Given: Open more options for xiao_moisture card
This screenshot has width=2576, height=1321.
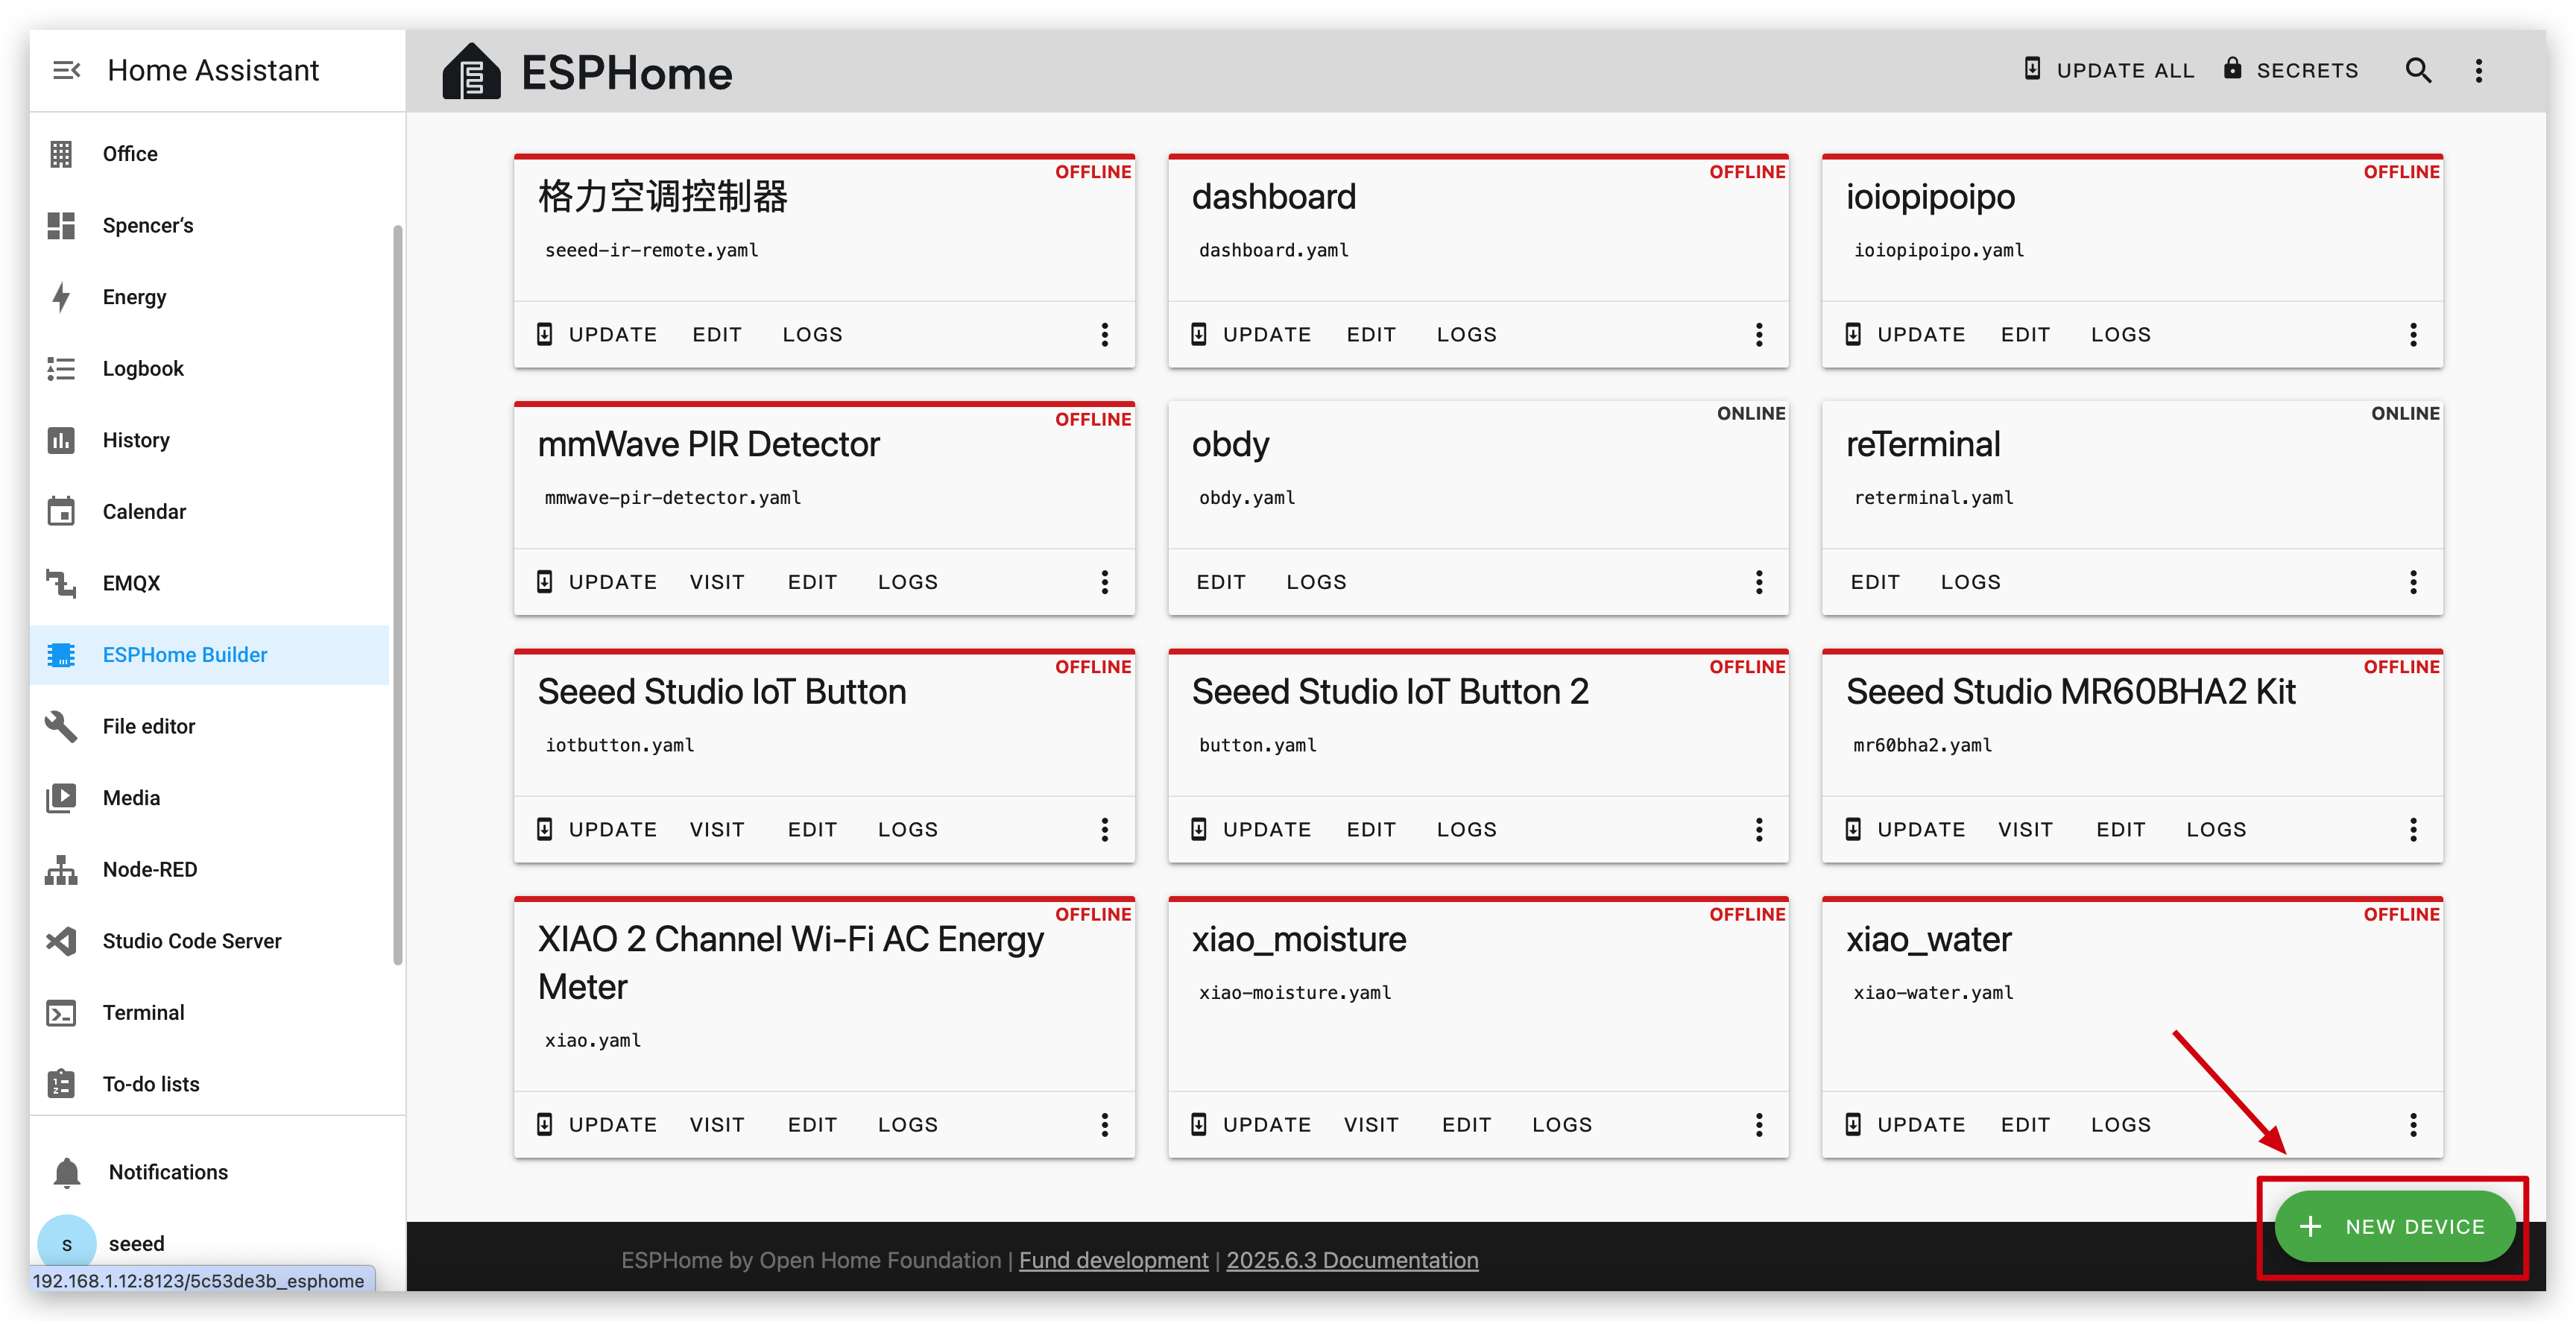Looking at the screenshot, I should point(1758,1125).
